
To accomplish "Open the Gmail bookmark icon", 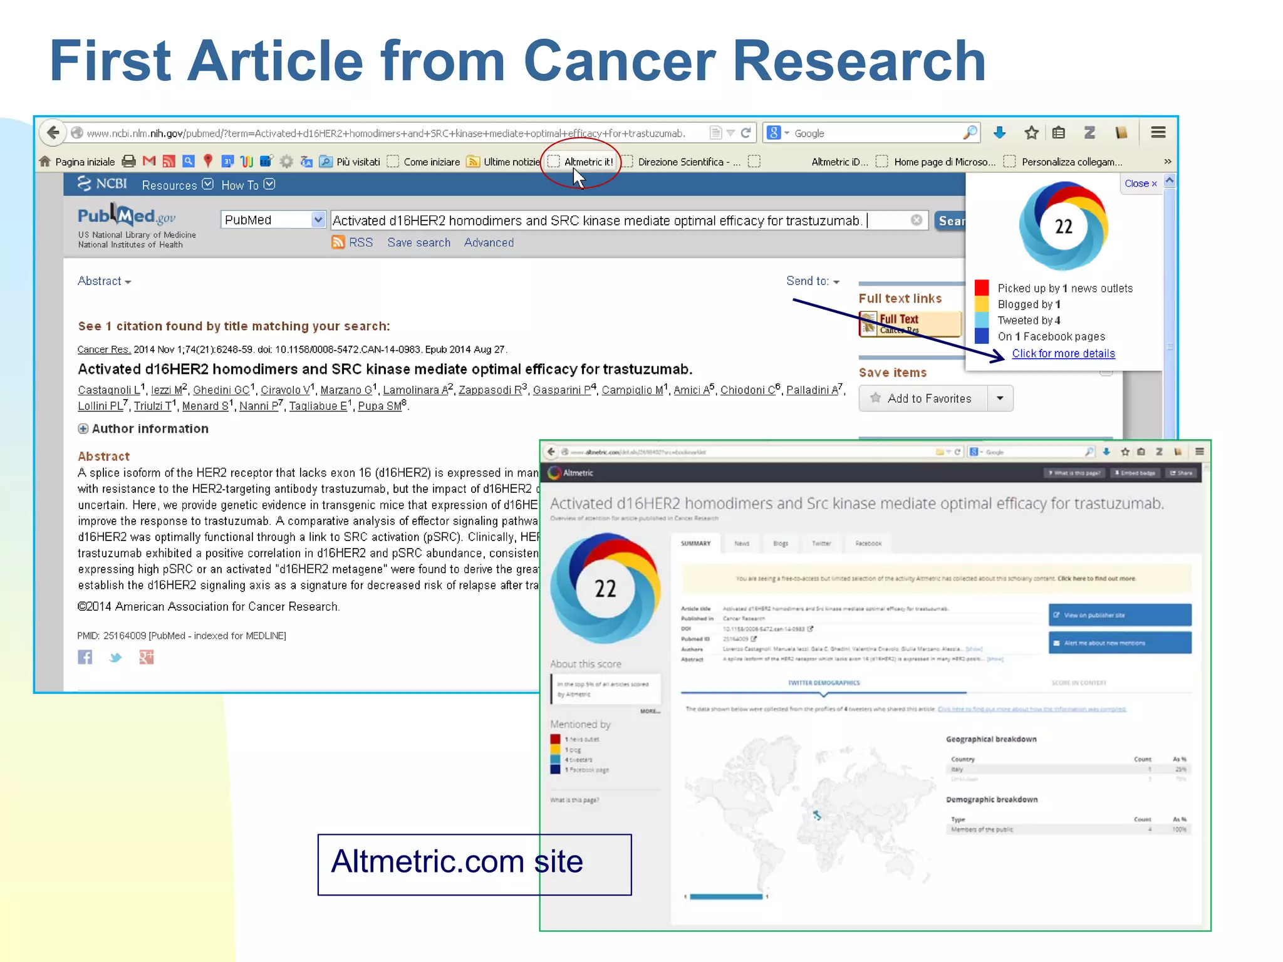I will coord(149,162).
